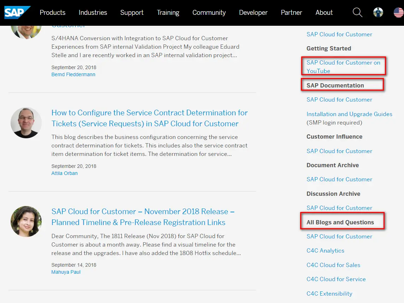Image resolution: width=404 pixels, height=303 pixels.
Task: Click the (SMP login required) note
Action: (334, 122)
